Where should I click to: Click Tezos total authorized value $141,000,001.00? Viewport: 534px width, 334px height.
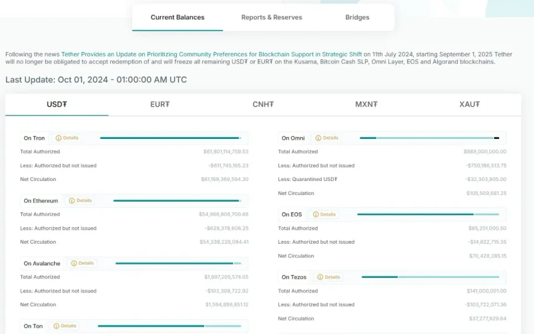[487, 291]
